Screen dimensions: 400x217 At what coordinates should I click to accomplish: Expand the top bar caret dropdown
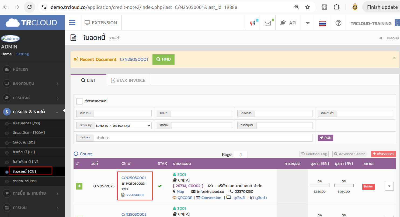[x=308, y=23]
